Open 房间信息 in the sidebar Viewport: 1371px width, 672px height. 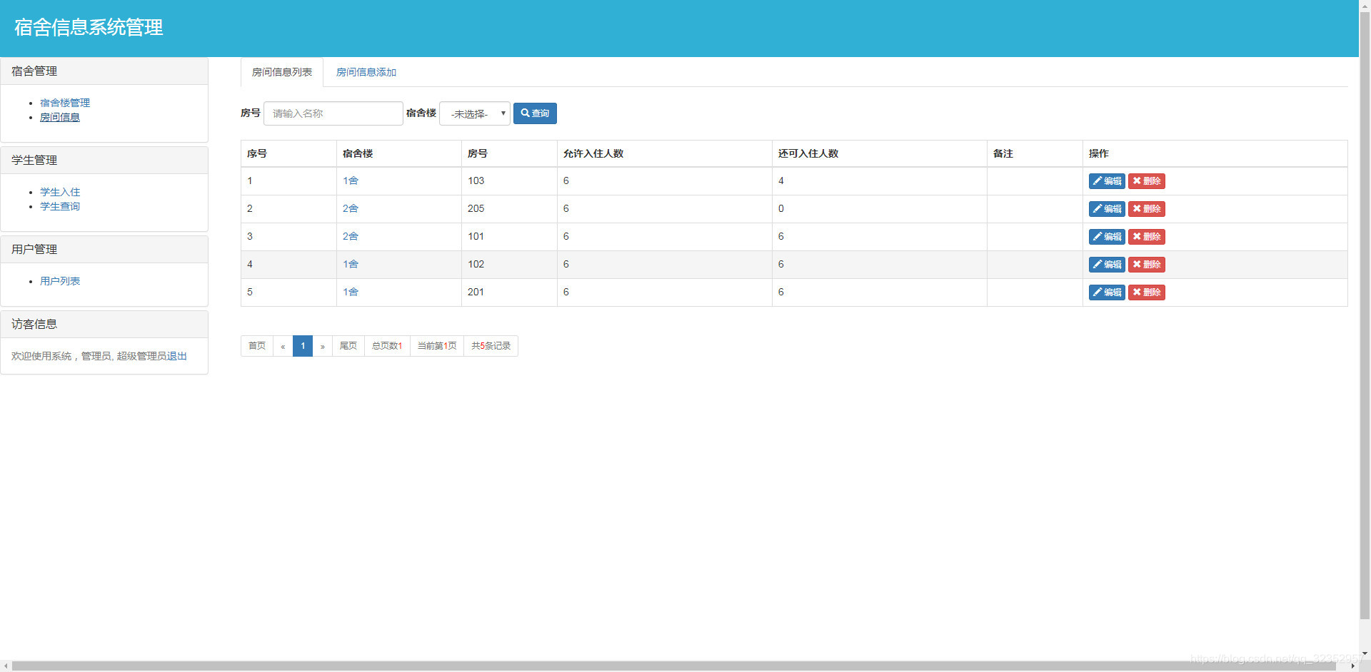coord(60,117)
